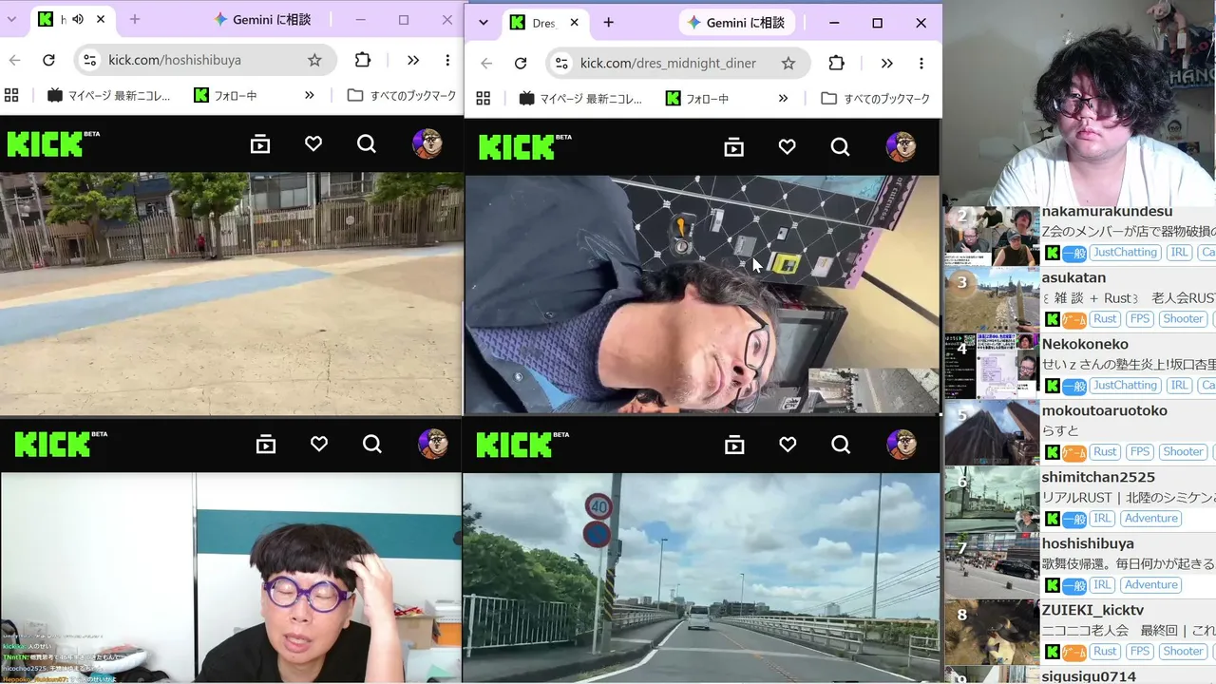
Task: Open Chrome menu in the dres_midnight_diner window
Action: click(921, 64)
